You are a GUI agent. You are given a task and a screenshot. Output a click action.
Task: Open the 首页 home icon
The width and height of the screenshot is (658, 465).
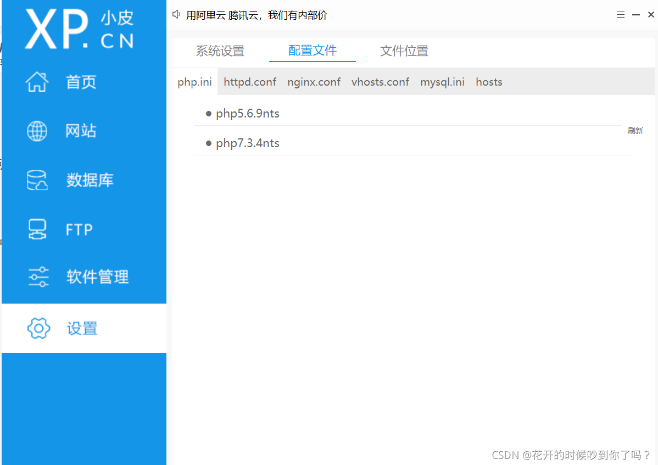[37, 82]
